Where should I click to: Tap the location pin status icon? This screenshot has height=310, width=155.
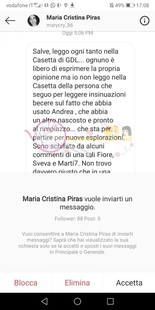point(66,5)
